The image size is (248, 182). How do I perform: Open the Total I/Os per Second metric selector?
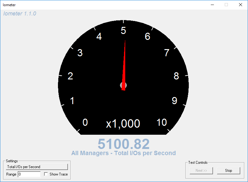[37, 167]
